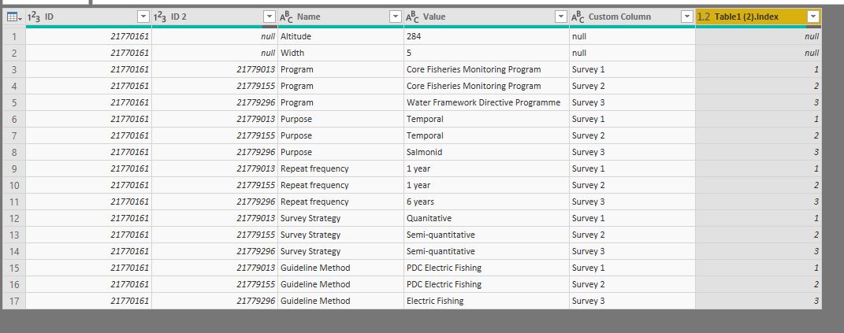This screenshot has height=333, width=844.
Task: Click the Table1 (2).Index decimal type icon
Action: point(704,17)
